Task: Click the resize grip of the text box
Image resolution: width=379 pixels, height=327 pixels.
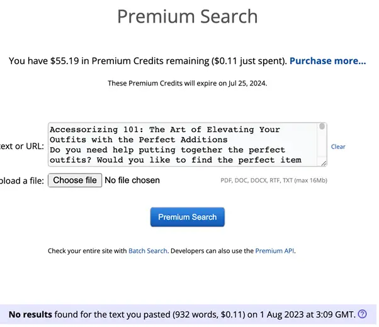Action: click(x=324, y=163)
